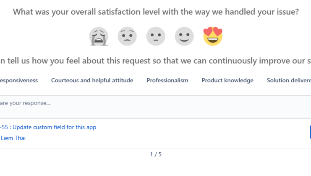Toggle the Courteous and helpful attitude tag

92,80
